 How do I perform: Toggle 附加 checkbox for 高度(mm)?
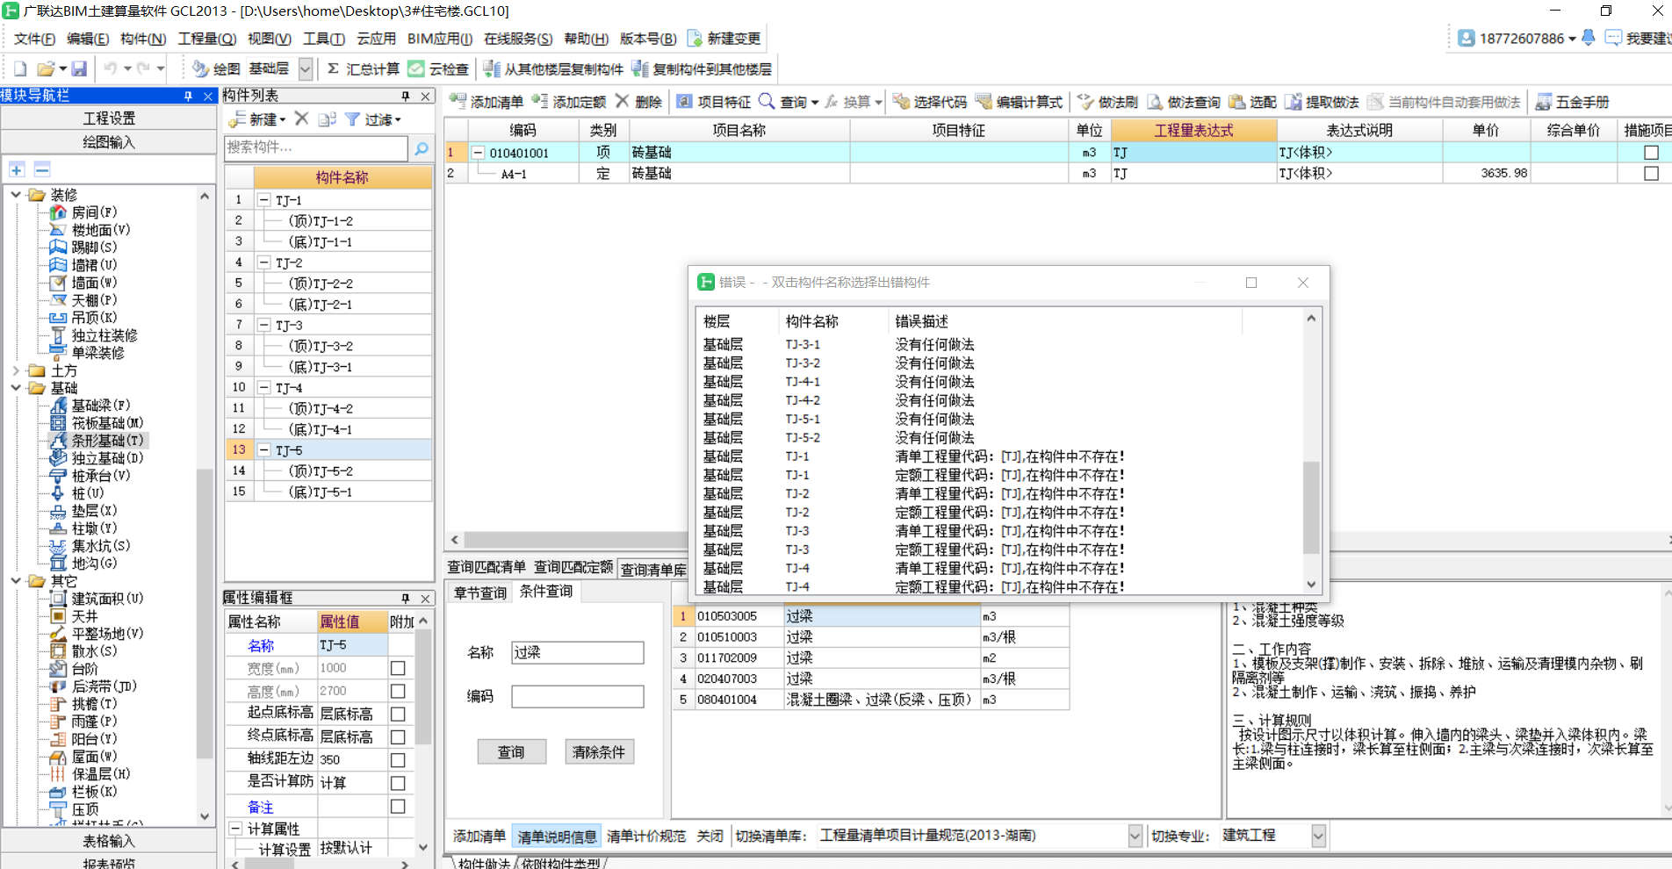tap(398, 691)
